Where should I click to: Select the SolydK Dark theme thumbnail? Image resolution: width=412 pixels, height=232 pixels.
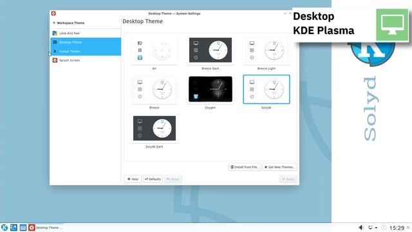click(x=154, y=128)
